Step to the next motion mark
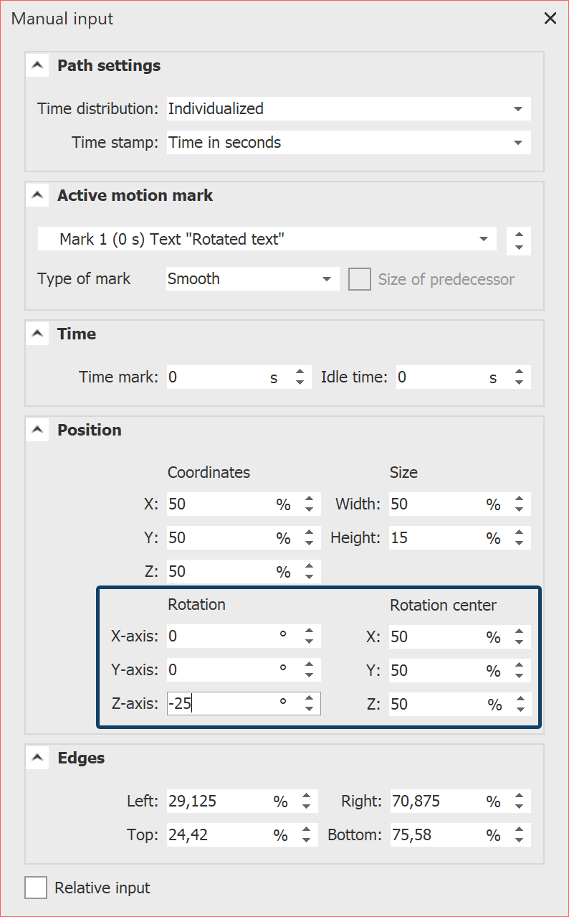This screenshot has height=917, width=569. 519,235
